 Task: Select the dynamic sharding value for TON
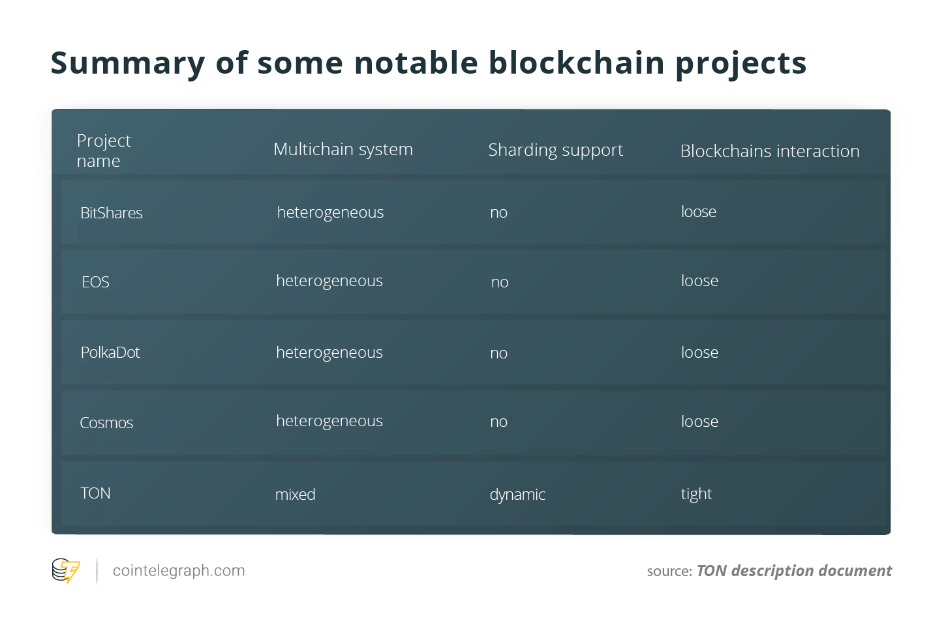click(517, 495)
